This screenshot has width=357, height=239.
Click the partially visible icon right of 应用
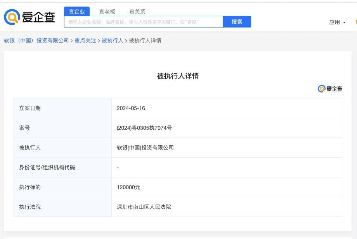(x=355, y=22)
